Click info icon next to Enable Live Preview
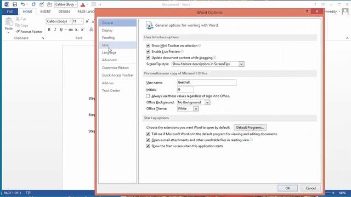This screenshot has width=351, height=197. [x=182, y=51]
